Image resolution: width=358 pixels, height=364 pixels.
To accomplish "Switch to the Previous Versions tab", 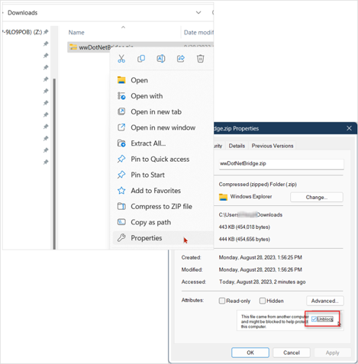I will pos(273,146).
